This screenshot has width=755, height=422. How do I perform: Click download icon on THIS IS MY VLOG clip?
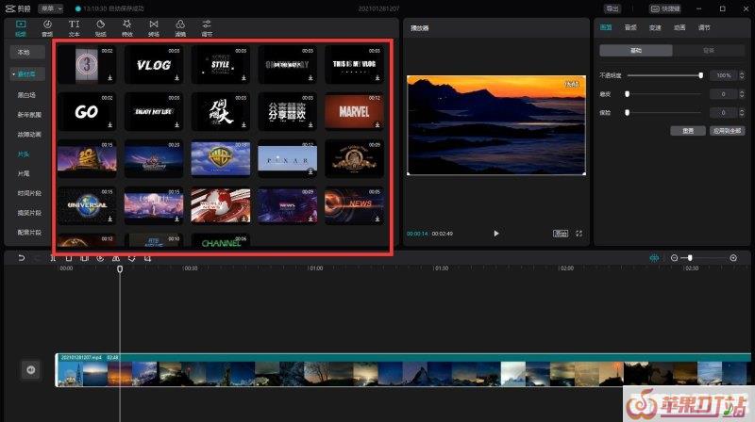377,78
